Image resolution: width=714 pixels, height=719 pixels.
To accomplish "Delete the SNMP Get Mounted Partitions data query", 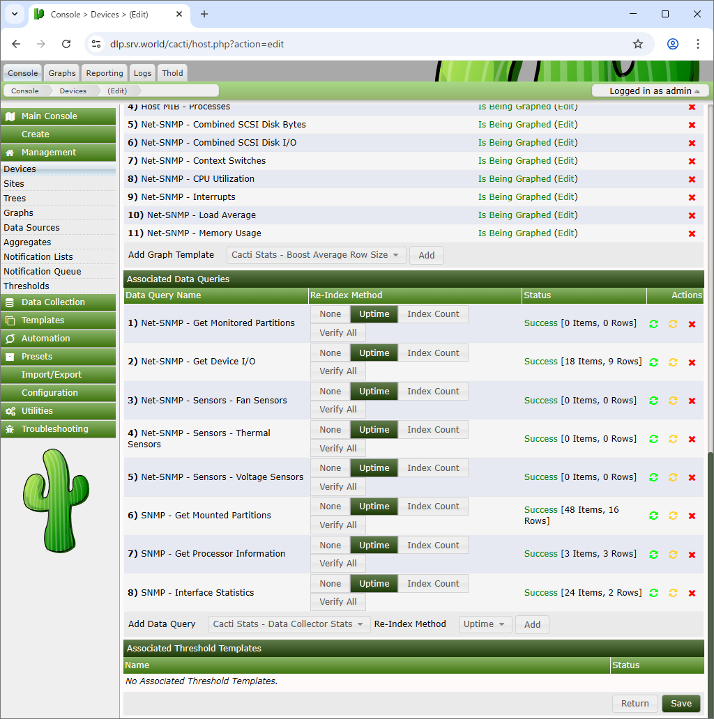I will pos(692,516).
